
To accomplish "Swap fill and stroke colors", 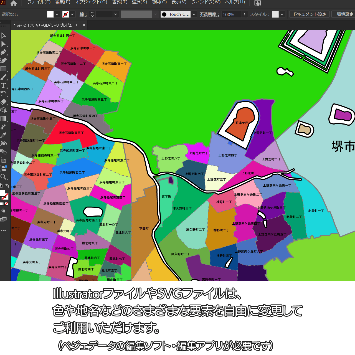I will (7, 186).
